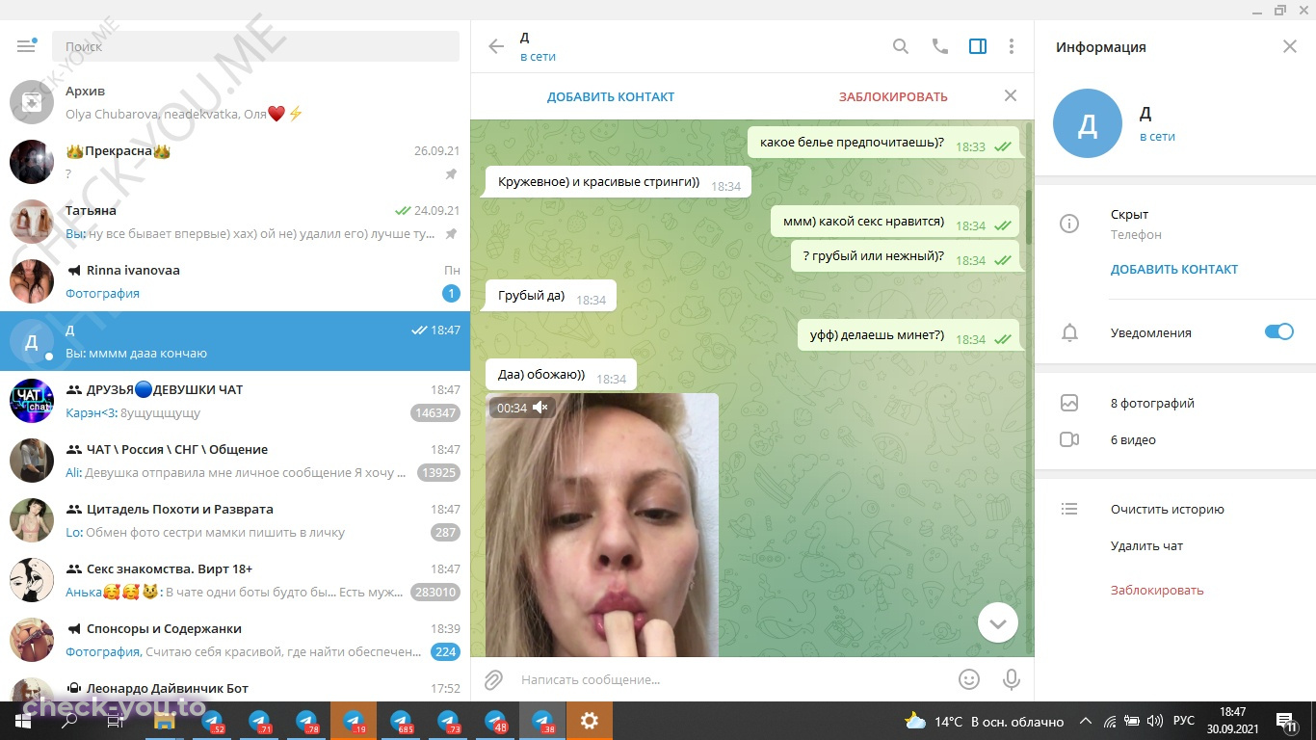
Task: Click the list icon beside Очистить историю
Action: [1068, 509]
